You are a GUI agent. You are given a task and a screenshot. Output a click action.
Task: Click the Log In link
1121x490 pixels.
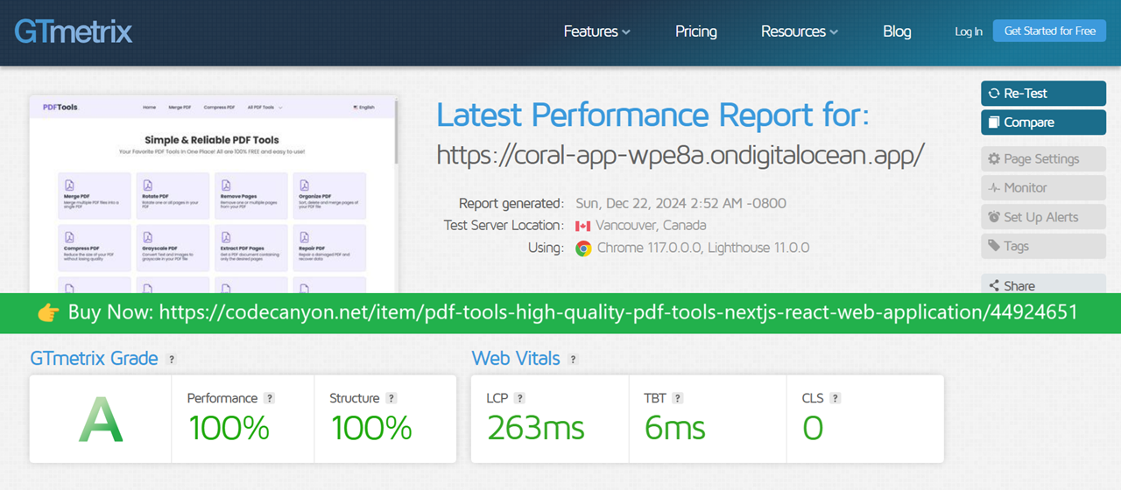pos(968,31)
